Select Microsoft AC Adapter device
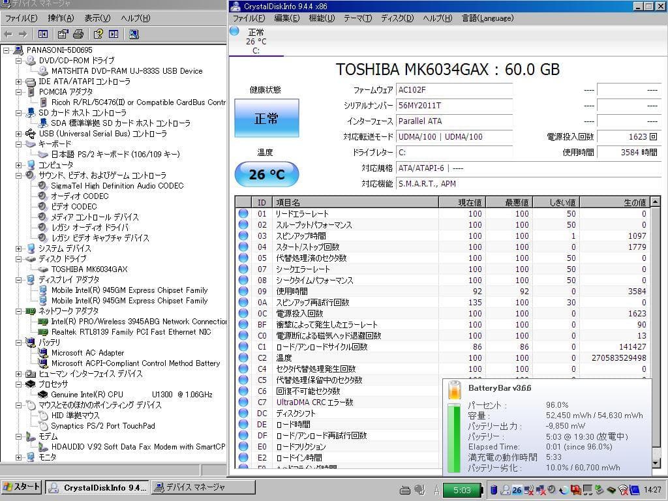The height and width of the screenshot is (501, 668). point(88,353)
